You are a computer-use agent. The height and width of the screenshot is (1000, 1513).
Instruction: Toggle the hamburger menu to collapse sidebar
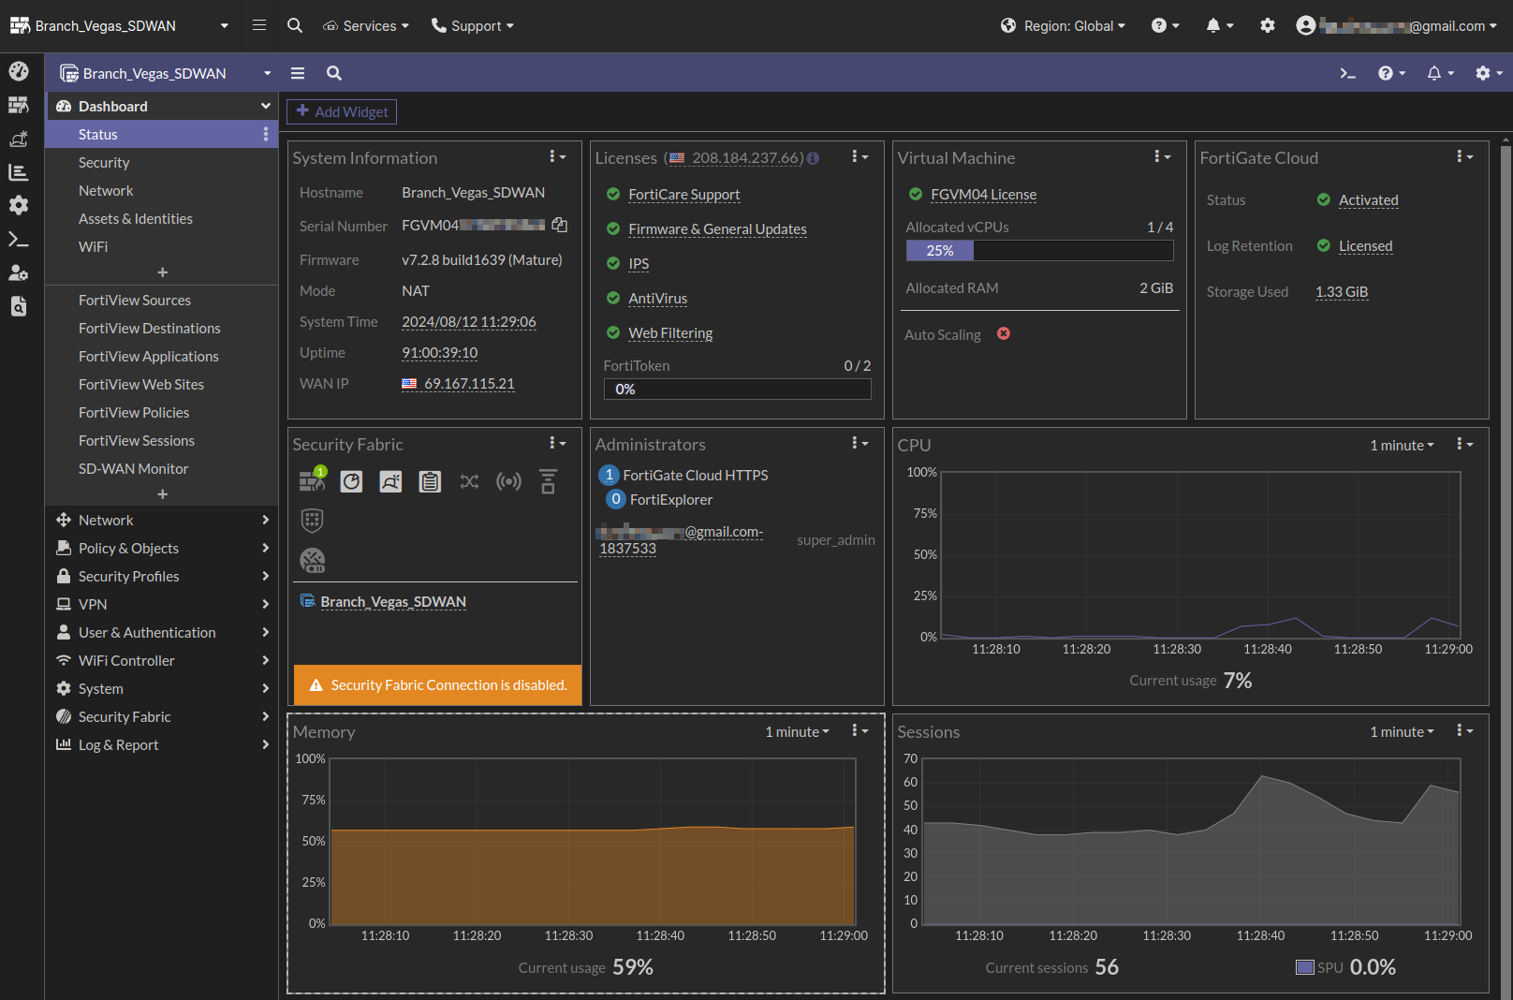click(x=298, y=73)
